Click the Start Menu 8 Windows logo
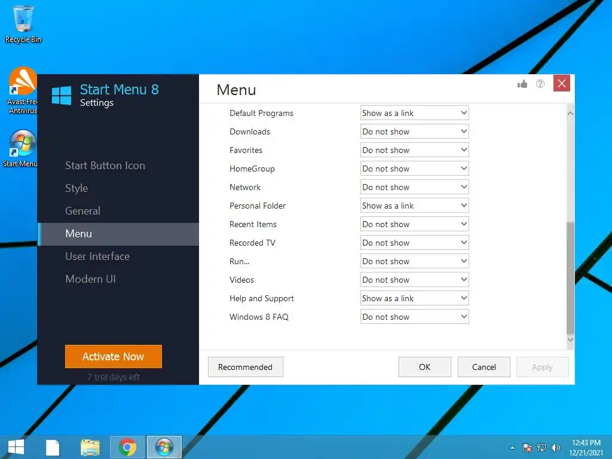612x459 pixels. (62, 95)
